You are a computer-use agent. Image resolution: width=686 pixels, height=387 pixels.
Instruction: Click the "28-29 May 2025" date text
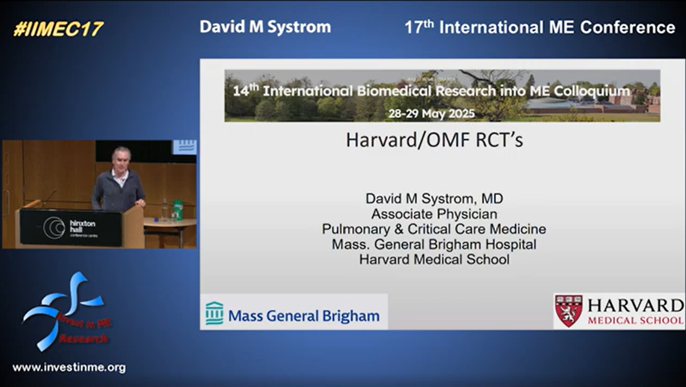[x=431, y=113]
